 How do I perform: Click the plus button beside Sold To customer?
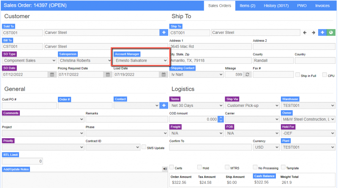(x=164, y=33)
